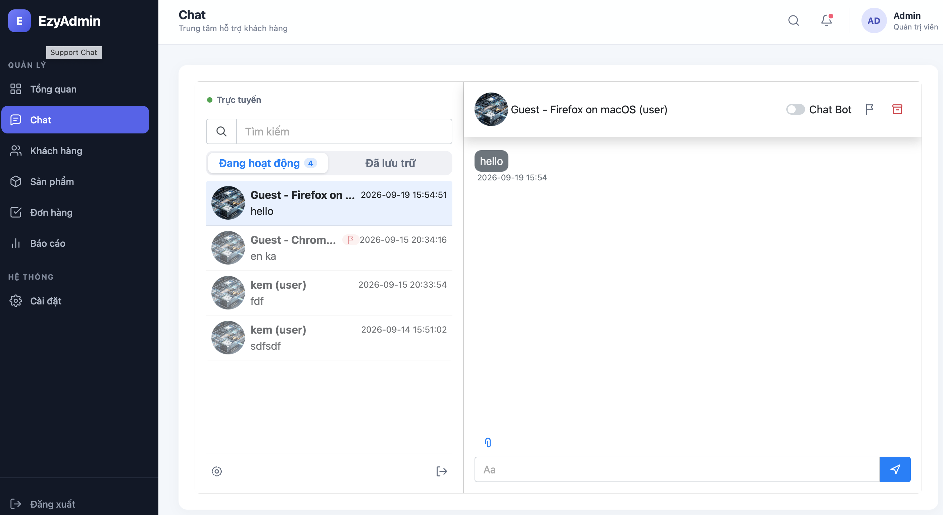Screen dimensions: 943x515
Task: Open Báo cáo reports page
Action: pos(76,243)
